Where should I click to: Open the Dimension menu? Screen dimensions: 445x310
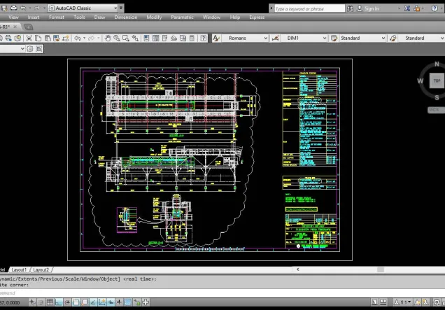point(125,17)
